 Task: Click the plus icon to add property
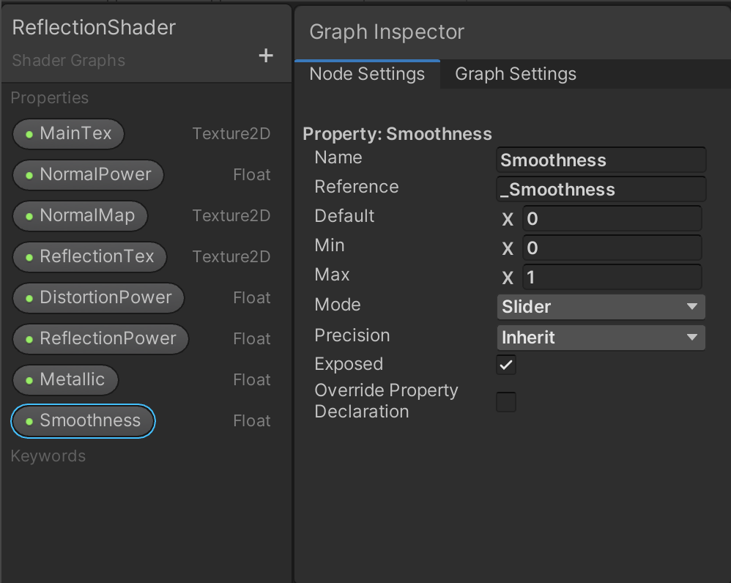pos(266,56)
